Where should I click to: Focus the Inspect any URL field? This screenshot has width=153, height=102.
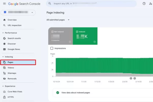pyautogui.click(x=91, y=4)
